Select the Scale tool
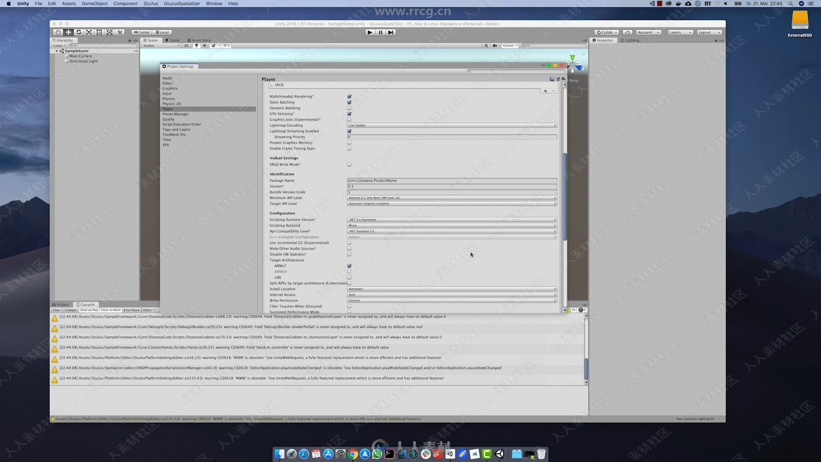821x462 pixels. [x=89, y=32]
